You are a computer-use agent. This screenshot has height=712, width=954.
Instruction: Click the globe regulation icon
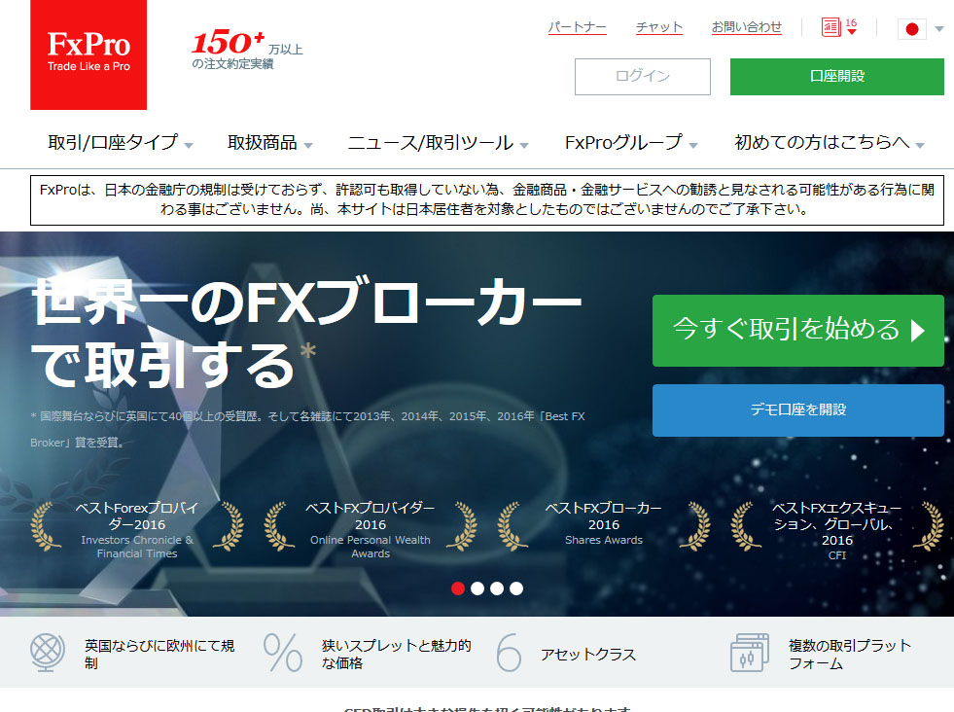48,653
